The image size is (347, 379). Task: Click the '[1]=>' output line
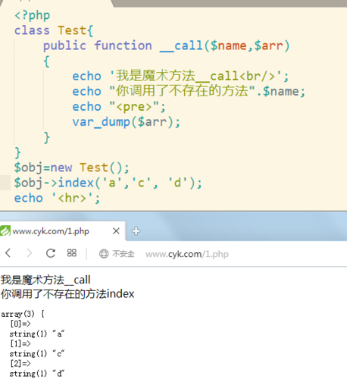point(20,343)
